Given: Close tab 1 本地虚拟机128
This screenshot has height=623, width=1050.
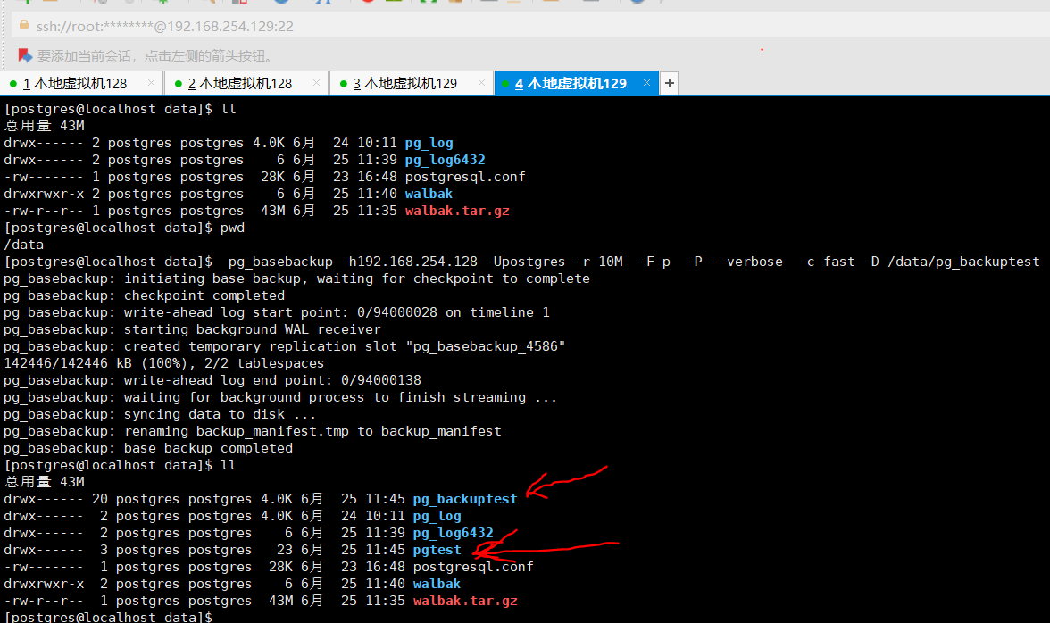Looking at the screenshot, I should tap(152, 82).
